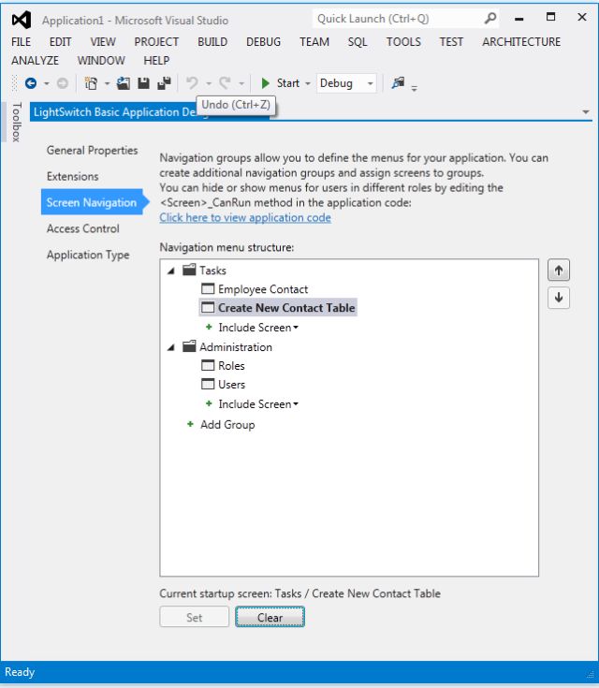The image size is (599, 688).
Task: Click the Open File toolbar icon
Action: pos(124,83)
